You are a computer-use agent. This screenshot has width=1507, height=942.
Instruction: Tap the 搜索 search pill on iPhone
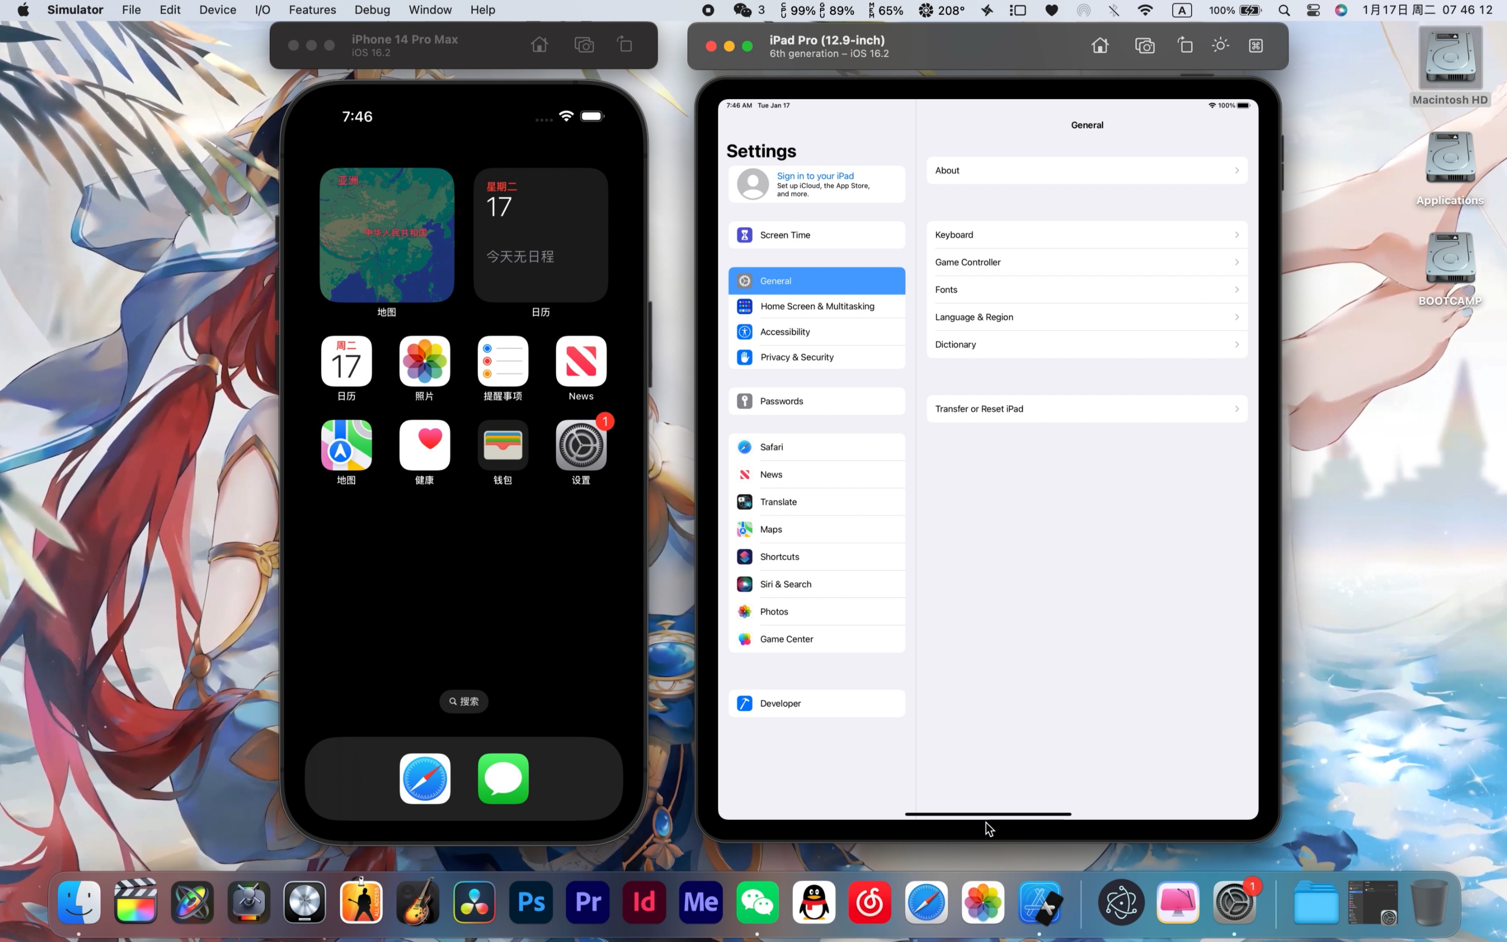pos(464,701)
